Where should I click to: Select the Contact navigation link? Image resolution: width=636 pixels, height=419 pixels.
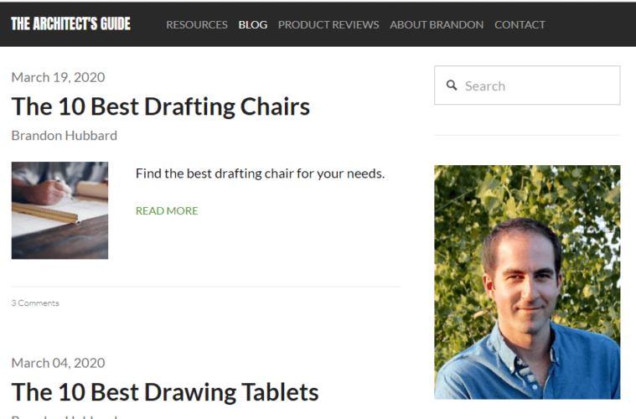pyautogui.click(x=520, y=24)
